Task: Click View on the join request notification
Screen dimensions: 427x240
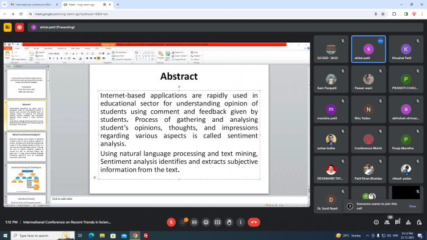Action: tap(412, 206)
